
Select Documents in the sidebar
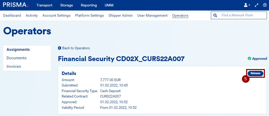coord(16,58)
